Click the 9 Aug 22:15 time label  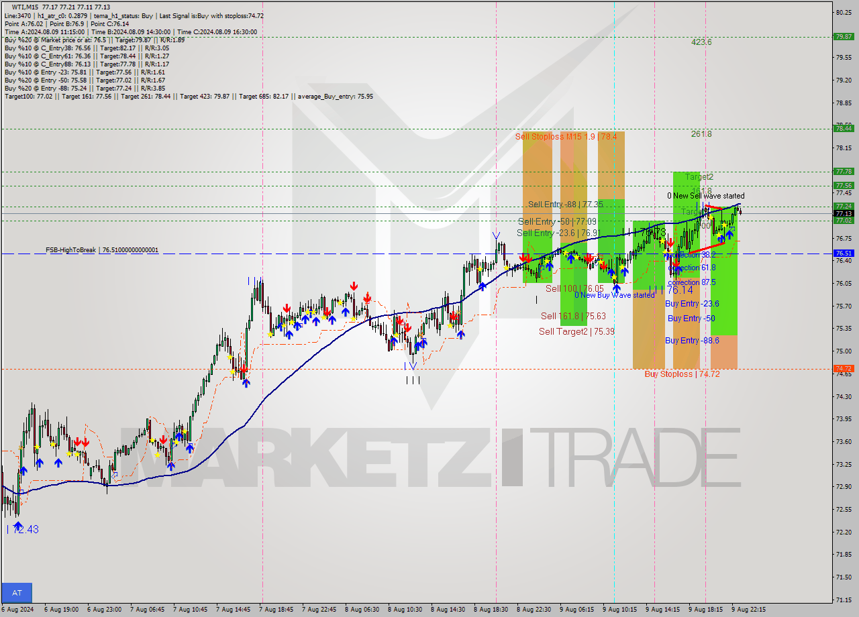point(748,610)
